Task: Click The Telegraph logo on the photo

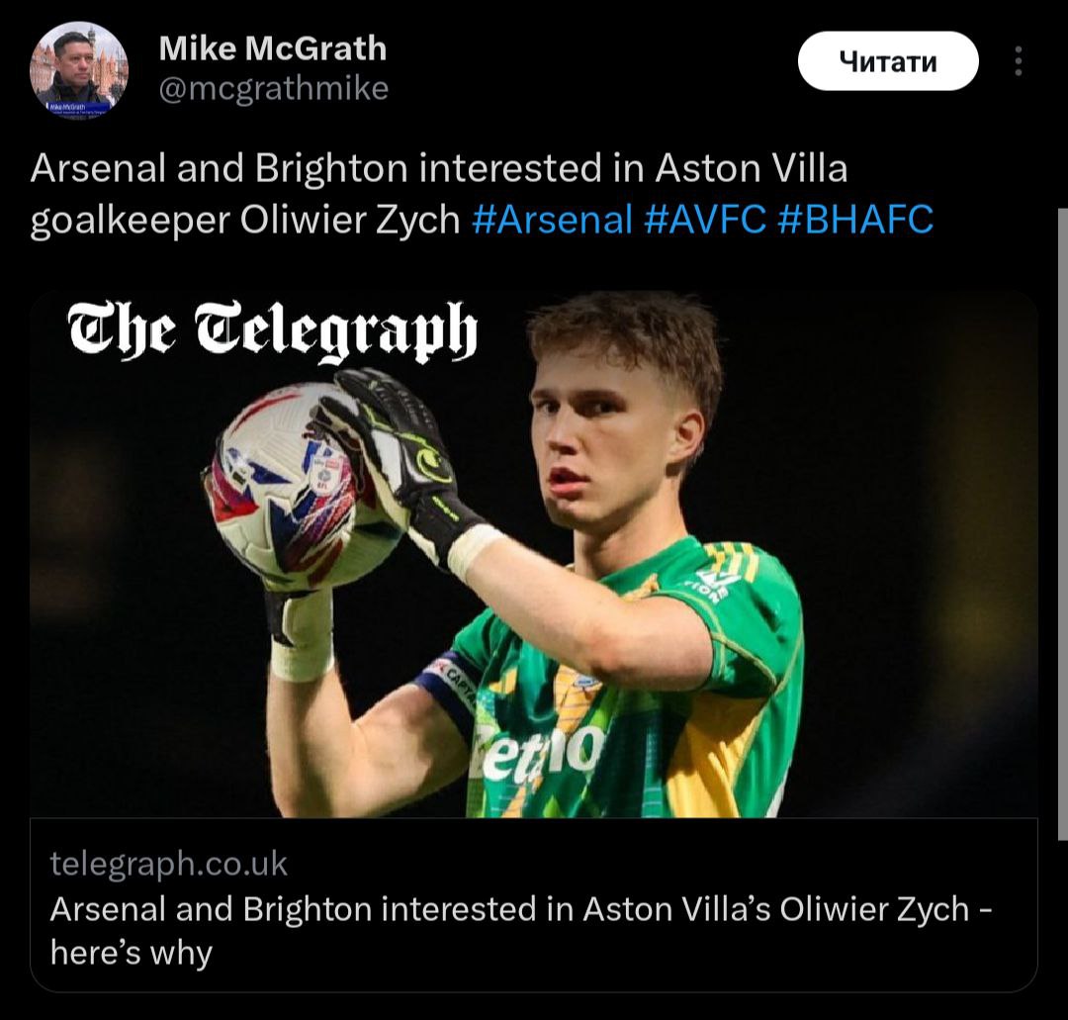Action: (272, 329)
